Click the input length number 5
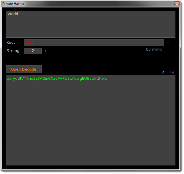The image size is (184, 174). pyautogui.click(x=163, y=73)
